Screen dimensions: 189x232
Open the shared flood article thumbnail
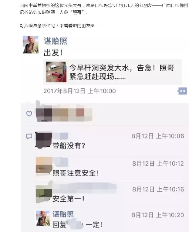pos(56,72)
